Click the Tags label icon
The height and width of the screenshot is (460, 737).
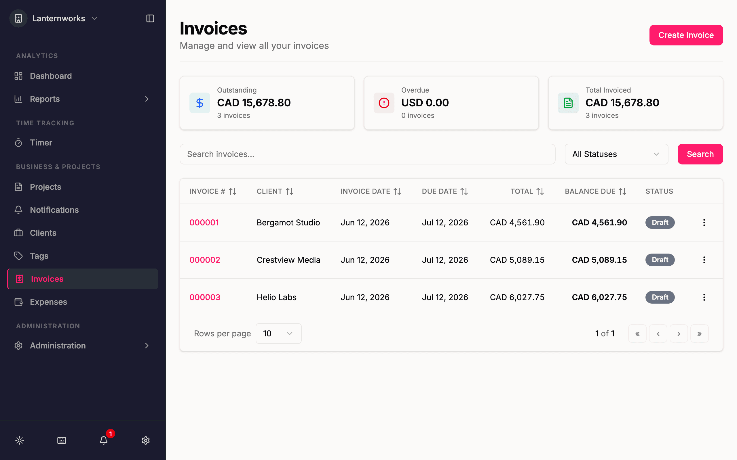pos(18,256)
